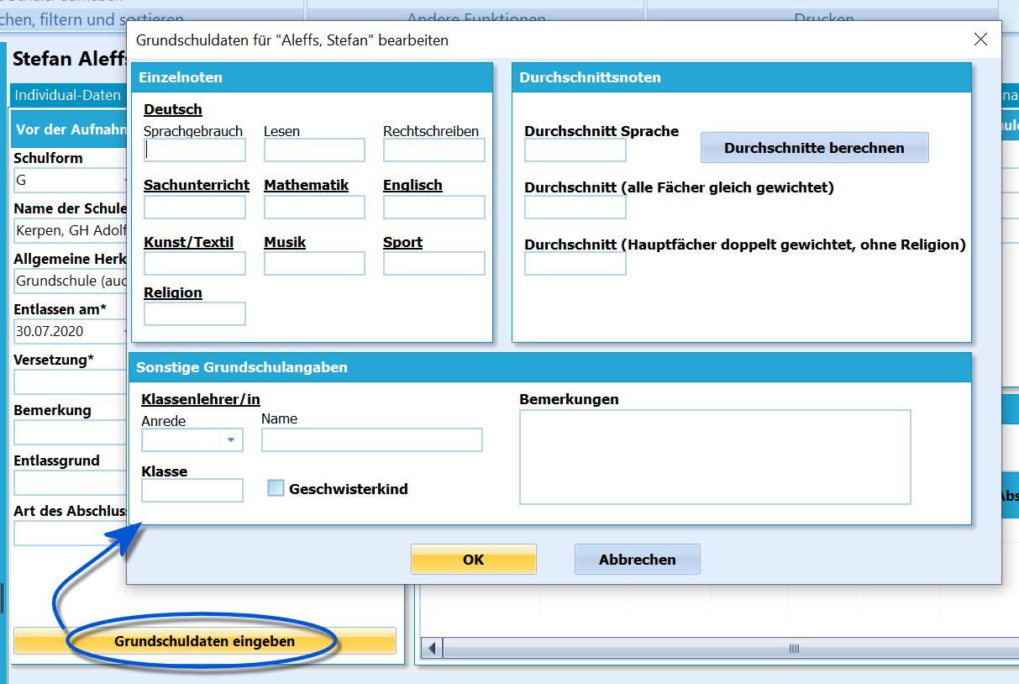Click the Abbrechen button
The width and height of the screenshot is (1019, 684).
pos(638,560)
